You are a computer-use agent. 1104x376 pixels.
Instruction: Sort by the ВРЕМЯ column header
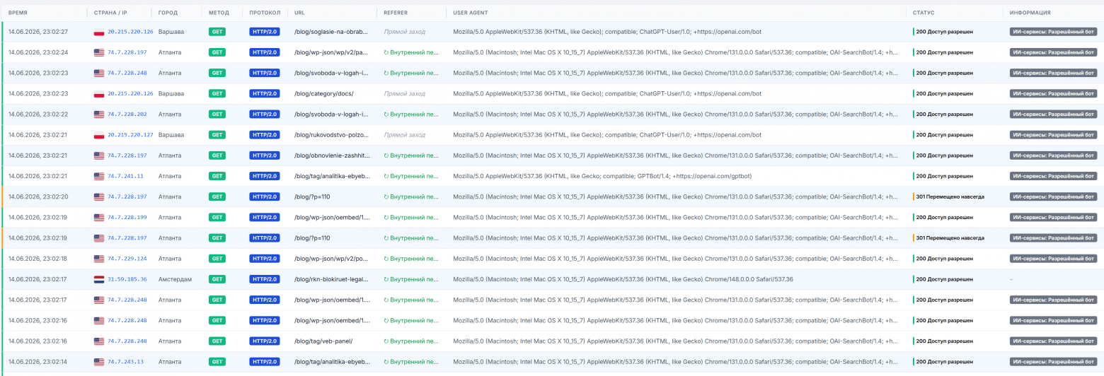tap(18, 13)
